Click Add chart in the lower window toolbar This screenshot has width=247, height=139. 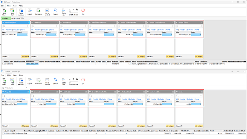(12, 81)
